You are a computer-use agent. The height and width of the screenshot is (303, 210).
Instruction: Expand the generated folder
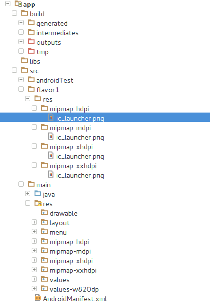[21, 23]
